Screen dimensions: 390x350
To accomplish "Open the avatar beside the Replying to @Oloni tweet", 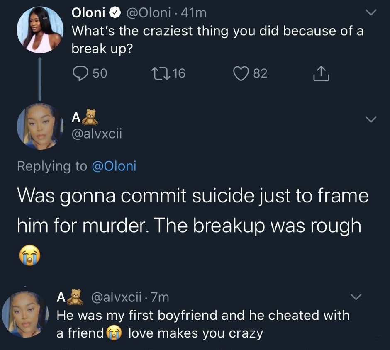I will [40, 126].
